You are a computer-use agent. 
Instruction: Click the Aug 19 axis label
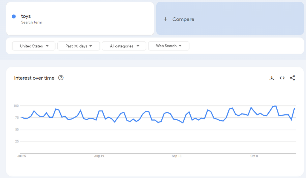tap(99, 156)
